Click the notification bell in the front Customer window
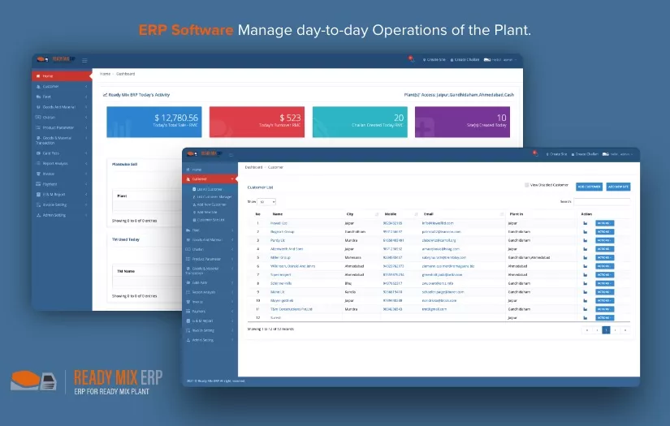 pyautogui.click(x=535, y=153)
